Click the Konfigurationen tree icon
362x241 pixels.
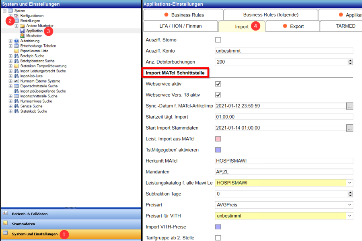coord(16,16)
